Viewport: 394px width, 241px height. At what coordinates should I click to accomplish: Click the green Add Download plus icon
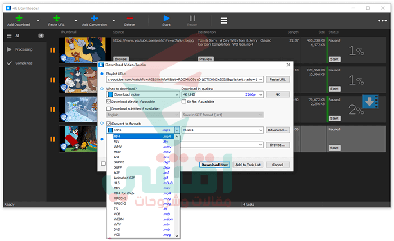coord(19,19)
